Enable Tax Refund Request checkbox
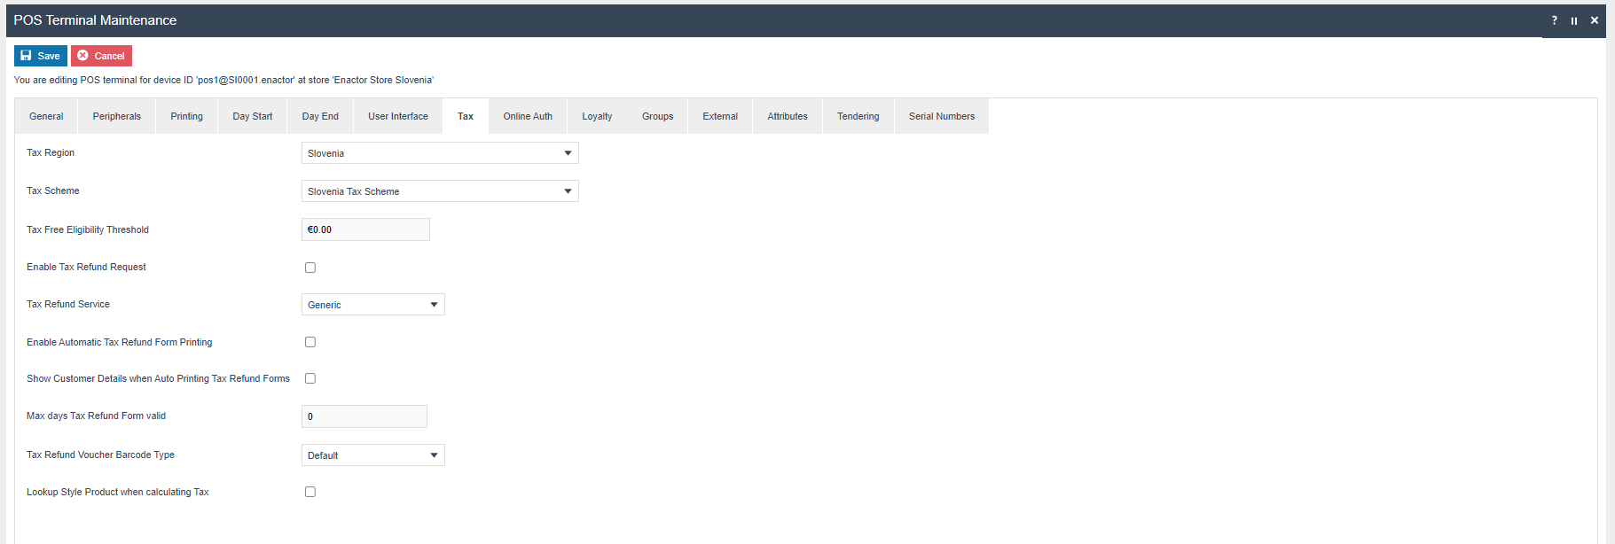Screen dimensions: 1615x544 [x=310, y=268]
